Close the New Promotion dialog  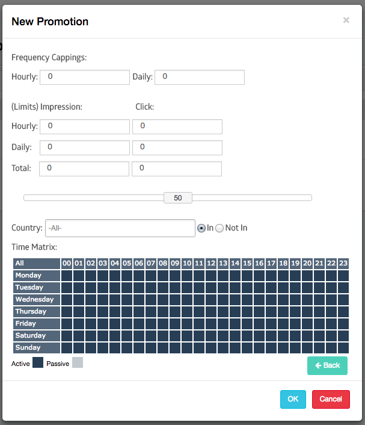(x=346, y=20)
